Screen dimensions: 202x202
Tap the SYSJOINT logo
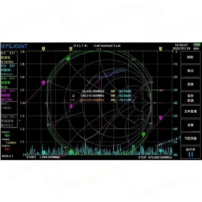tap(14, 46)
